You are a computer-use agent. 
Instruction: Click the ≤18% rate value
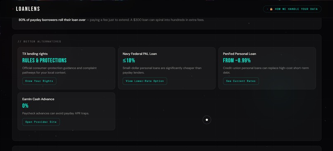click(x=129, y=60)
